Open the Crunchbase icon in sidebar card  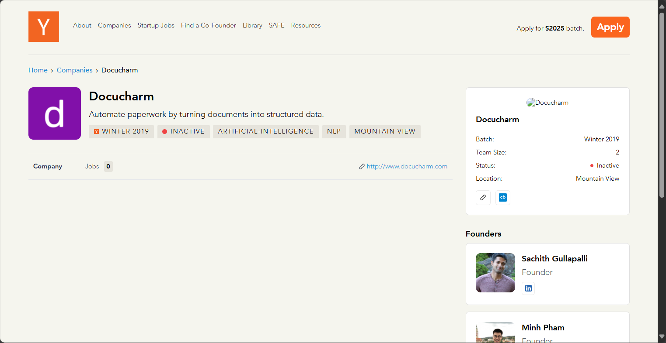tap(503, 198)
